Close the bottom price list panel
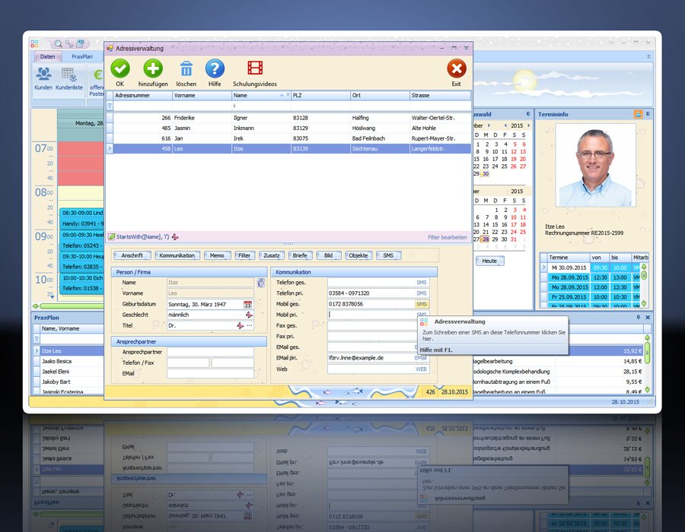Image resolution: width=685 pixels, height=532 pixels. [648, 318]
